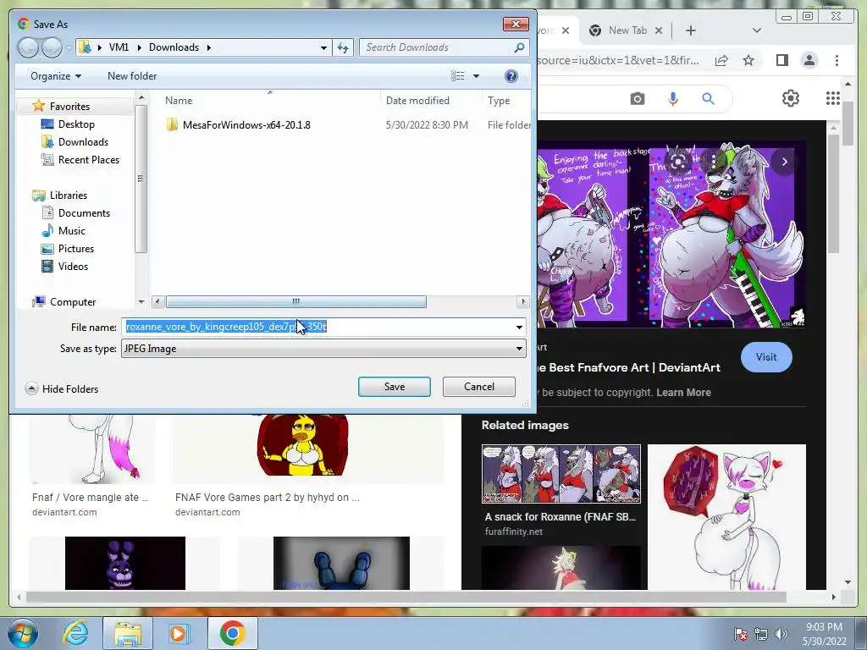Open a new Chrome tab with plus
Viewport: 867px width, 650px height.
691,30
